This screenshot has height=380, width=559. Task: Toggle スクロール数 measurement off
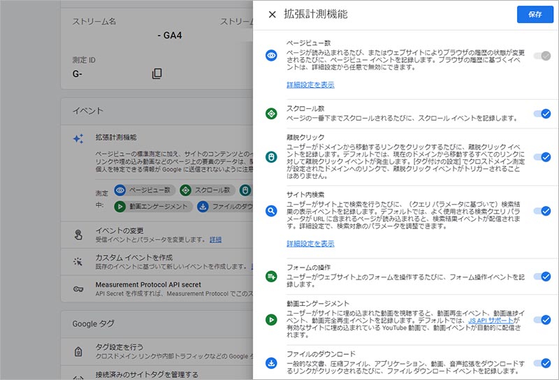[x=542, y=114]
